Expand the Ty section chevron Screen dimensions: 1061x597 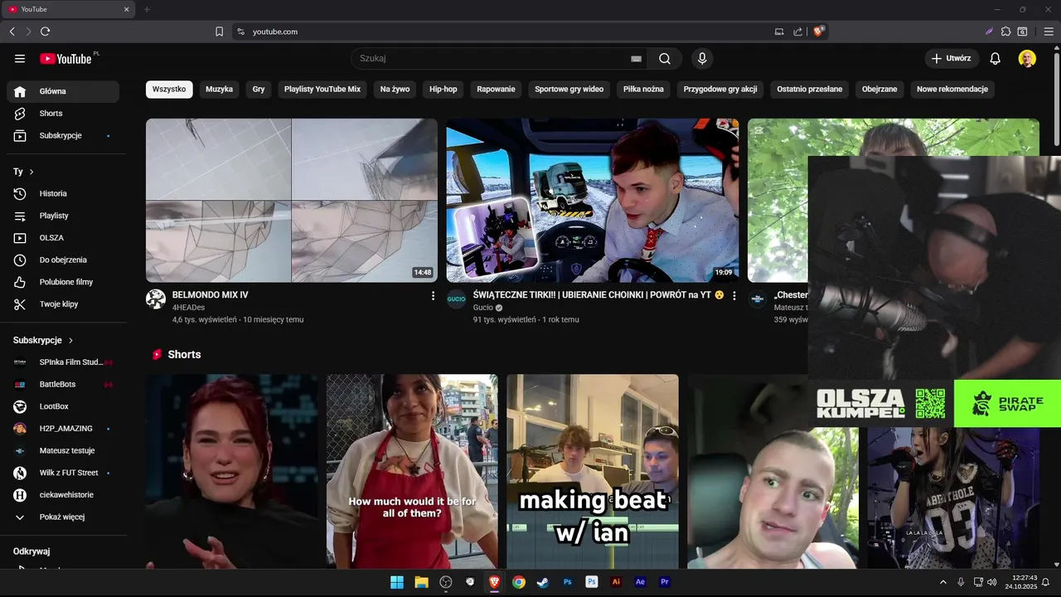[x=31, y=172]
